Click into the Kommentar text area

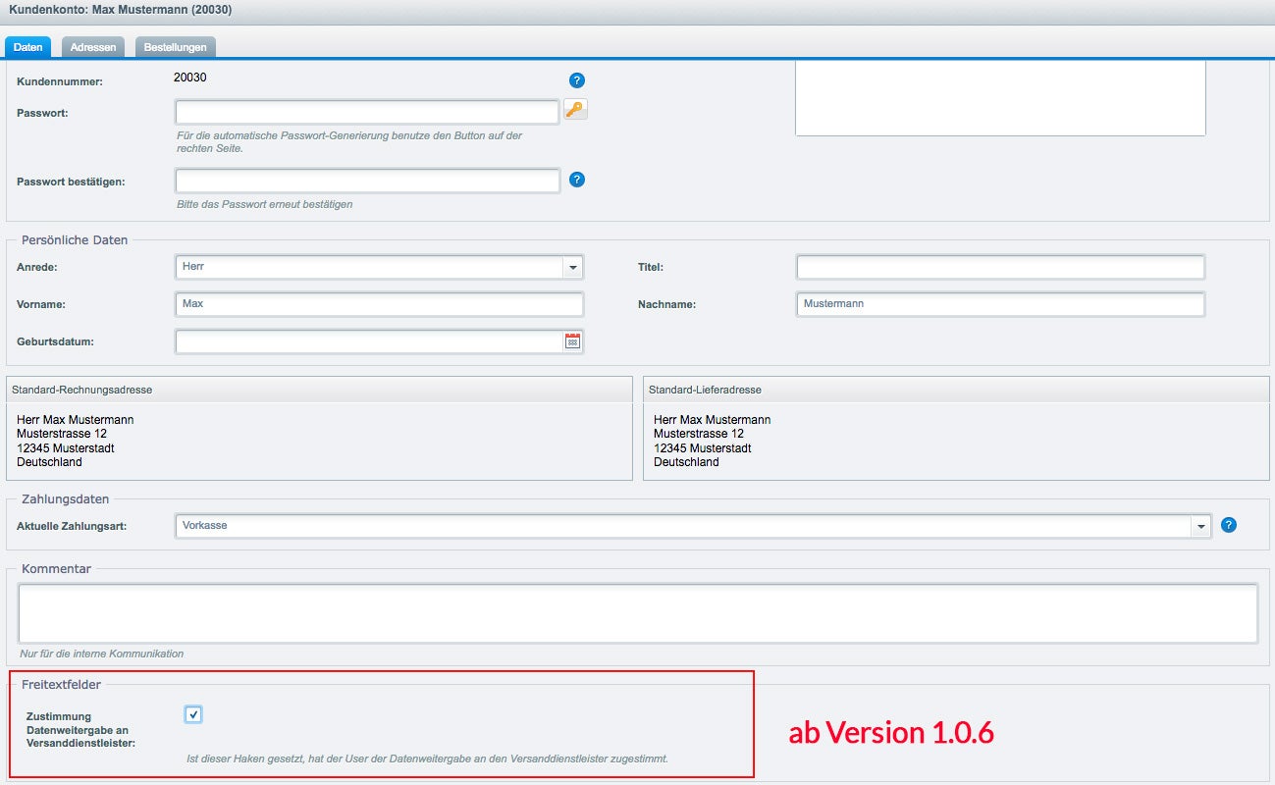pyautogui.click(x=638, y=613)
